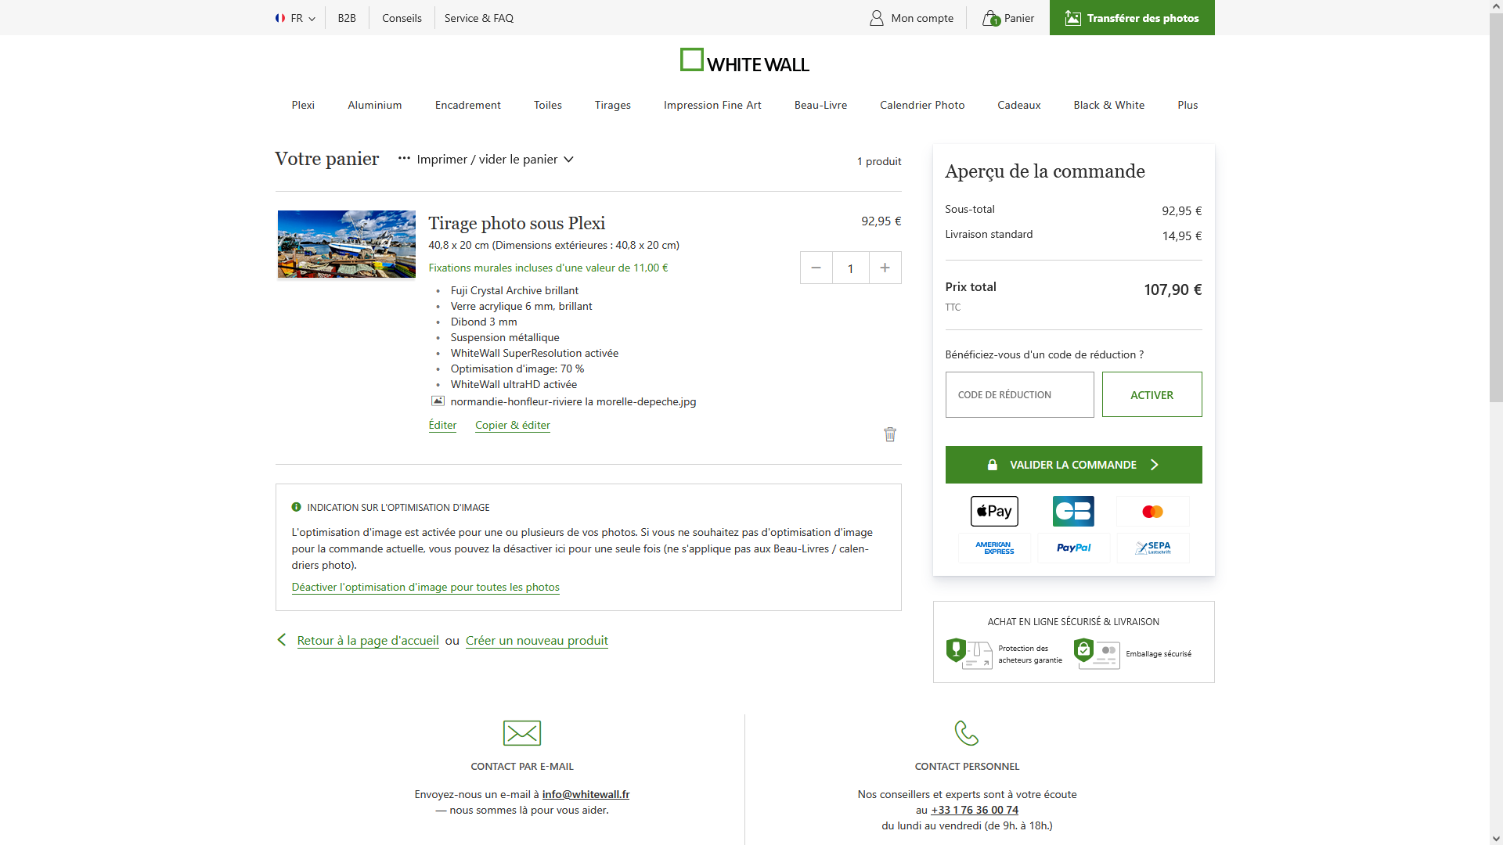Open the FR language dropdown

coord(295,18)
